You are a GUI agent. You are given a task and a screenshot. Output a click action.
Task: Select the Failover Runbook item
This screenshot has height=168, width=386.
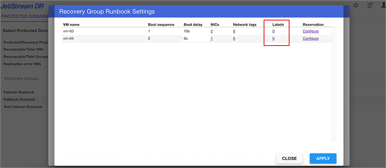tap(19, 92)
